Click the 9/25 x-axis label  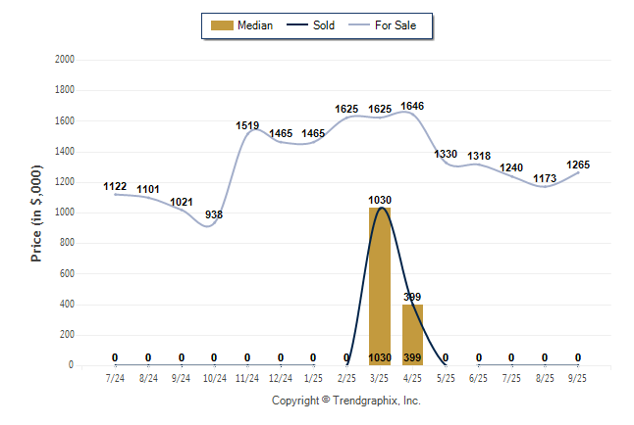(578, 378)
